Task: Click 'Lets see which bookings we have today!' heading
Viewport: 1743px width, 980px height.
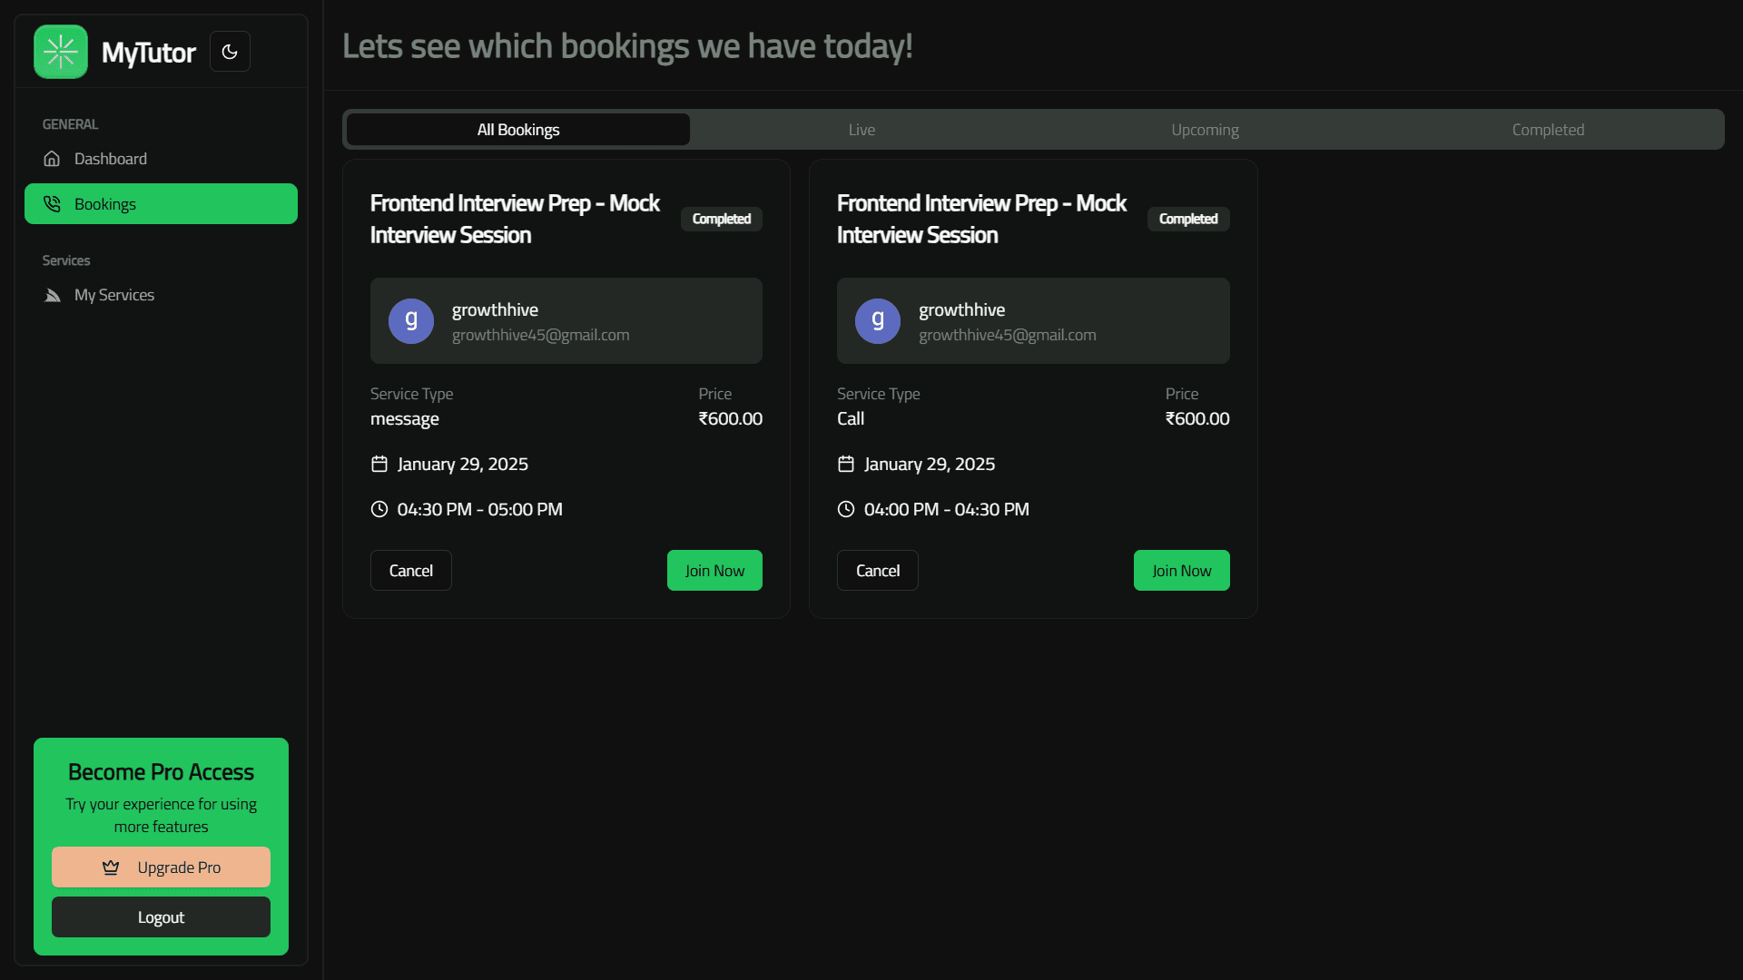Action: [x=627, y=46]
